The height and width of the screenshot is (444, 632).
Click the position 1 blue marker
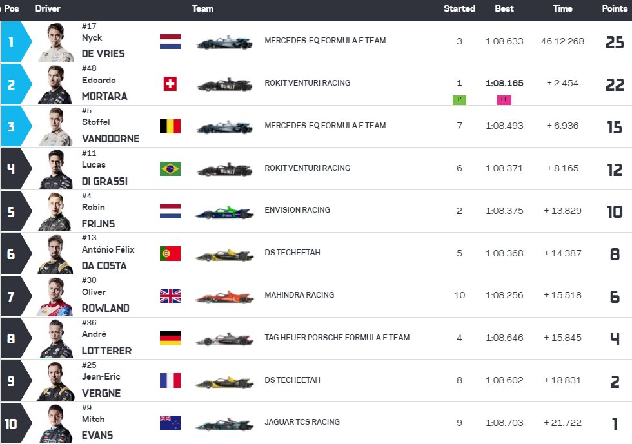[x=16, y=42]
